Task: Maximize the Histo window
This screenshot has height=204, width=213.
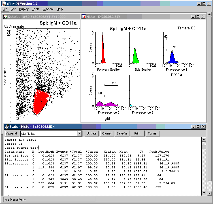Action: tap(198, 17)
